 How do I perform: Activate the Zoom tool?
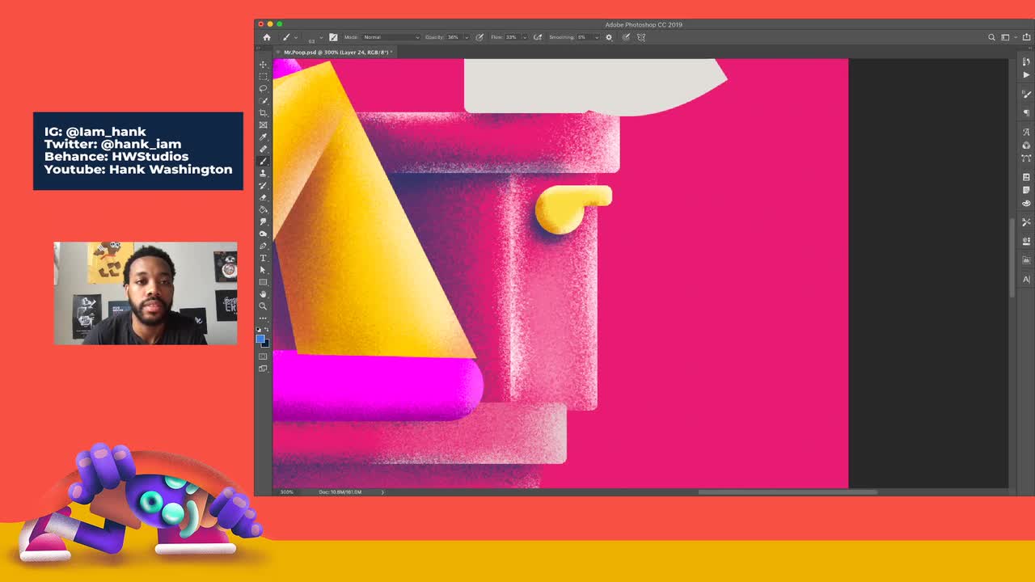pos(263,306)
